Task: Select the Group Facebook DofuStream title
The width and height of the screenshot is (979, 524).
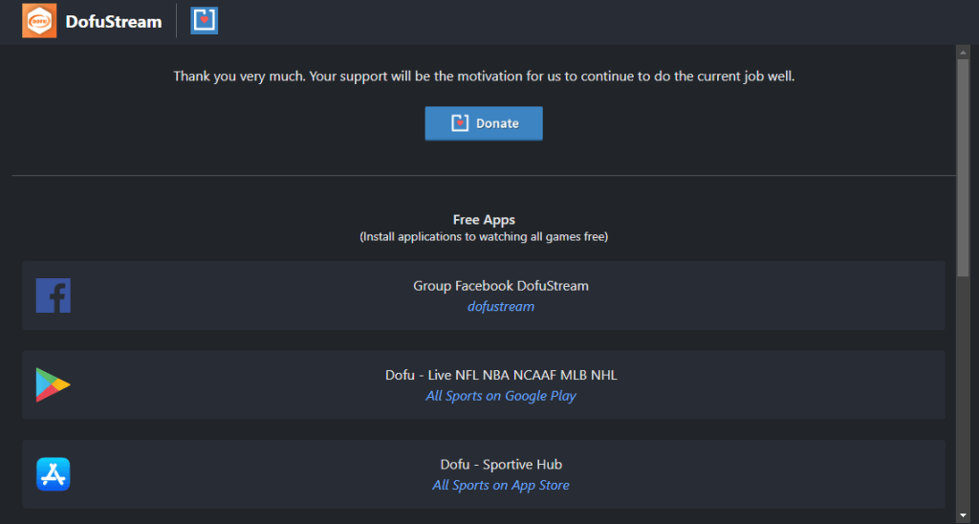Action: point(501,286)
